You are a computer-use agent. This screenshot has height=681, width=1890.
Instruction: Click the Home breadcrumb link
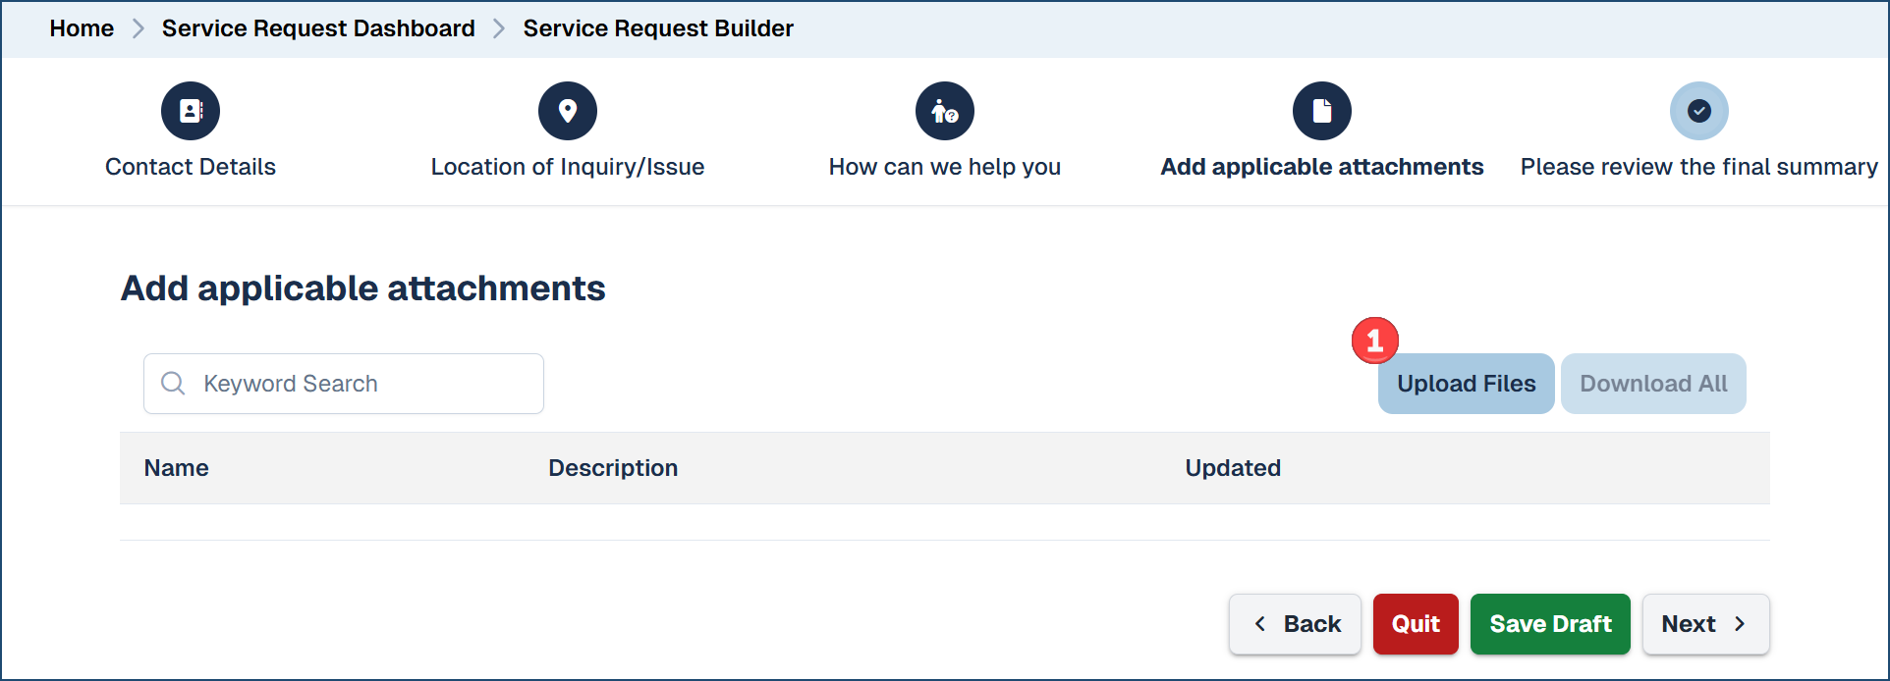click(82, 28)
